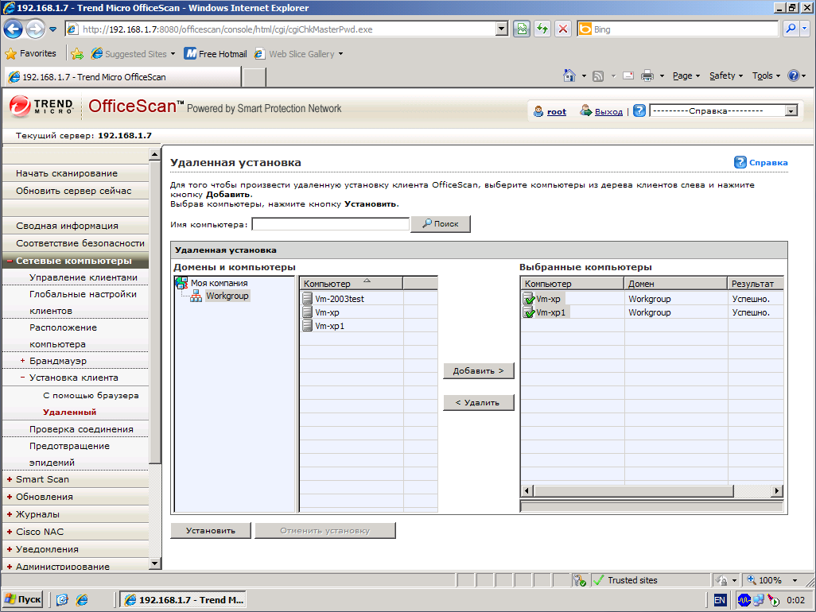Open Управление клиентами in sidebar

(84, 277)
